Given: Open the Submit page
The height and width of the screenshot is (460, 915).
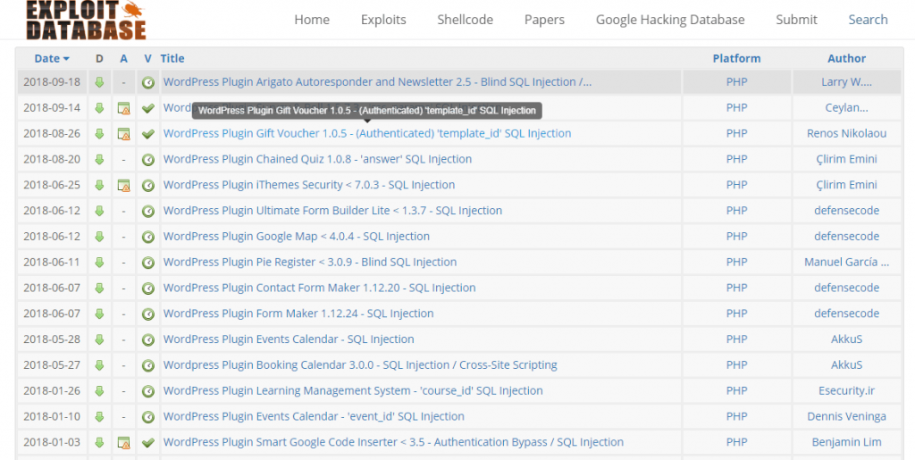Looking at the screenshot, I should 796,20.
